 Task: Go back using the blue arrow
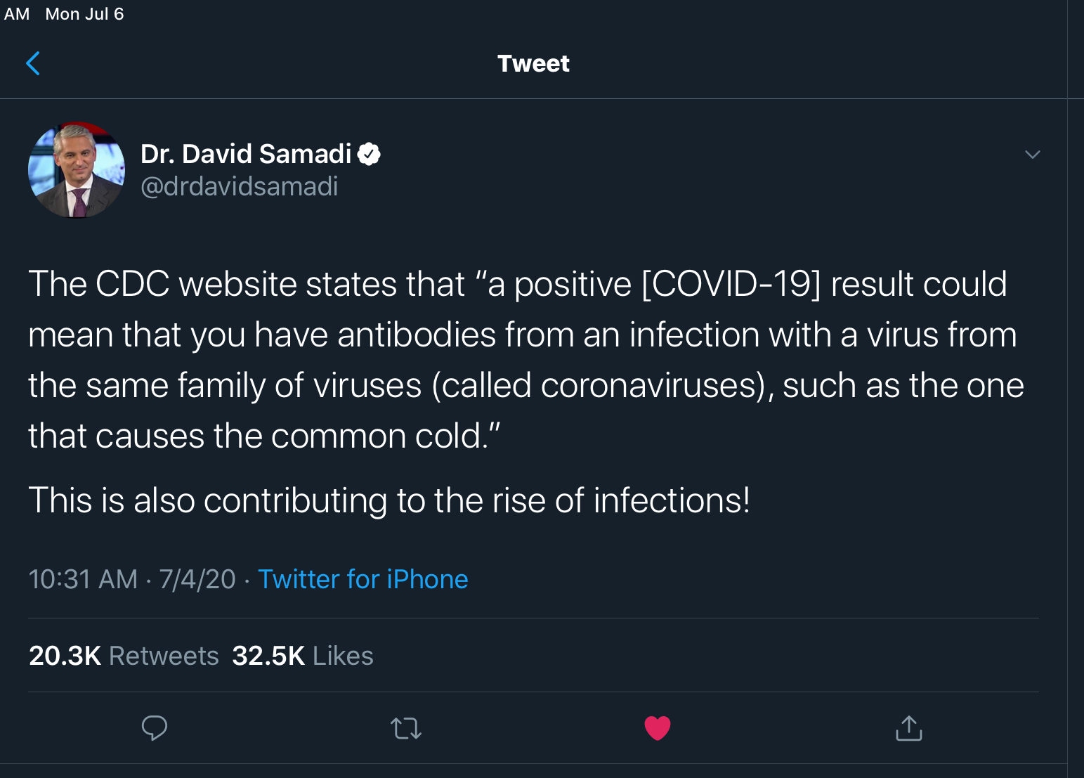(33, 63)
